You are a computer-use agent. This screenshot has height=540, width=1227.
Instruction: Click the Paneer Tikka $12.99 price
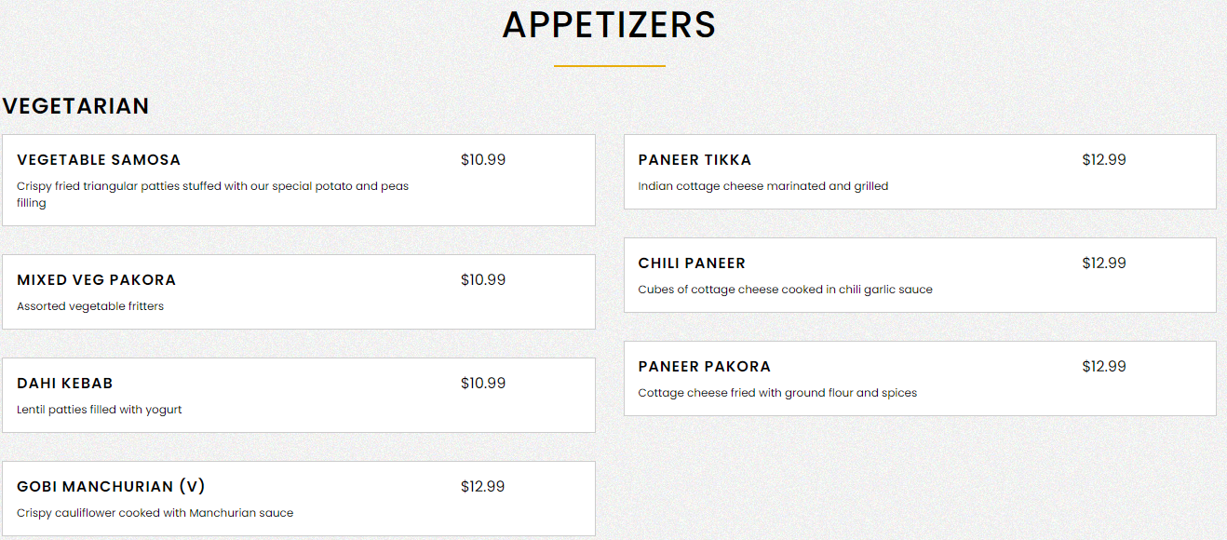(x=1104, y=160)
